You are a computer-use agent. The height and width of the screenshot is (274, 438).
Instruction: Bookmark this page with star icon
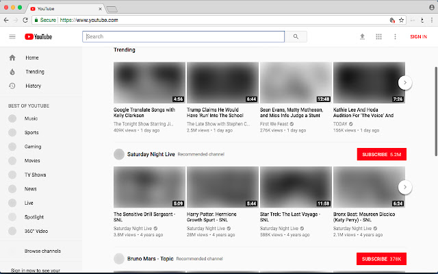[402, 20]
